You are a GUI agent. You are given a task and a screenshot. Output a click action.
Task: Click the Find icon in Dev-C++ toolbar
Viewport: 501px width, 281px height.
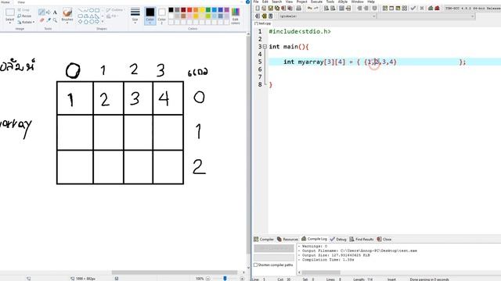pyautogui.click(x=326, y=8)
